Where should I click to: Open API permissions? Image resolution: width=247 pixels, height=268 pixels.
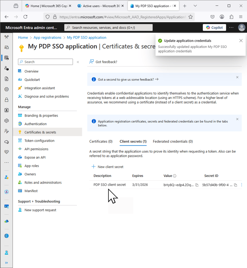pyautogui.click(x=36, y=149)
